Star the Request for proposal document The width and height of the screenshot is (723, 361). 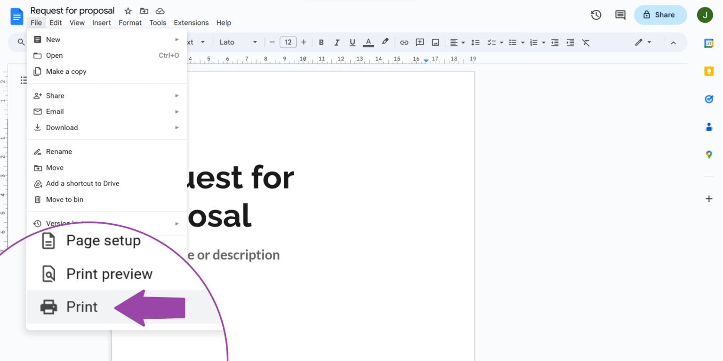tap(128, 10)
